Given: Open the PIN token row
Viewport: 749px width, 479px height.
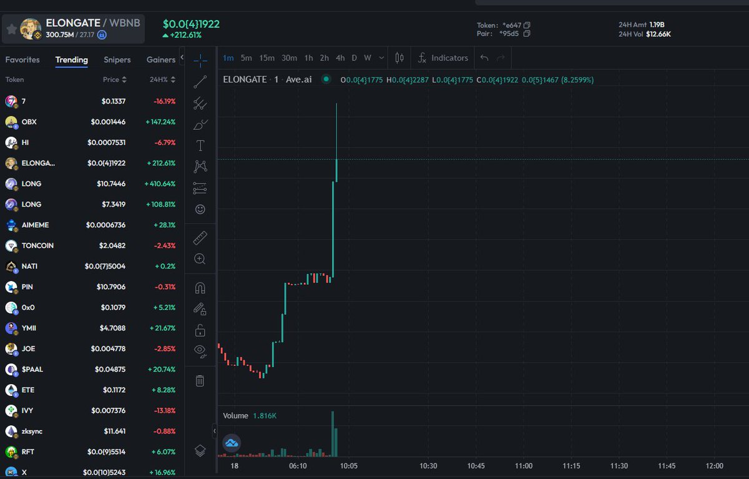Looking at the screenshot, I should point(92,287).
